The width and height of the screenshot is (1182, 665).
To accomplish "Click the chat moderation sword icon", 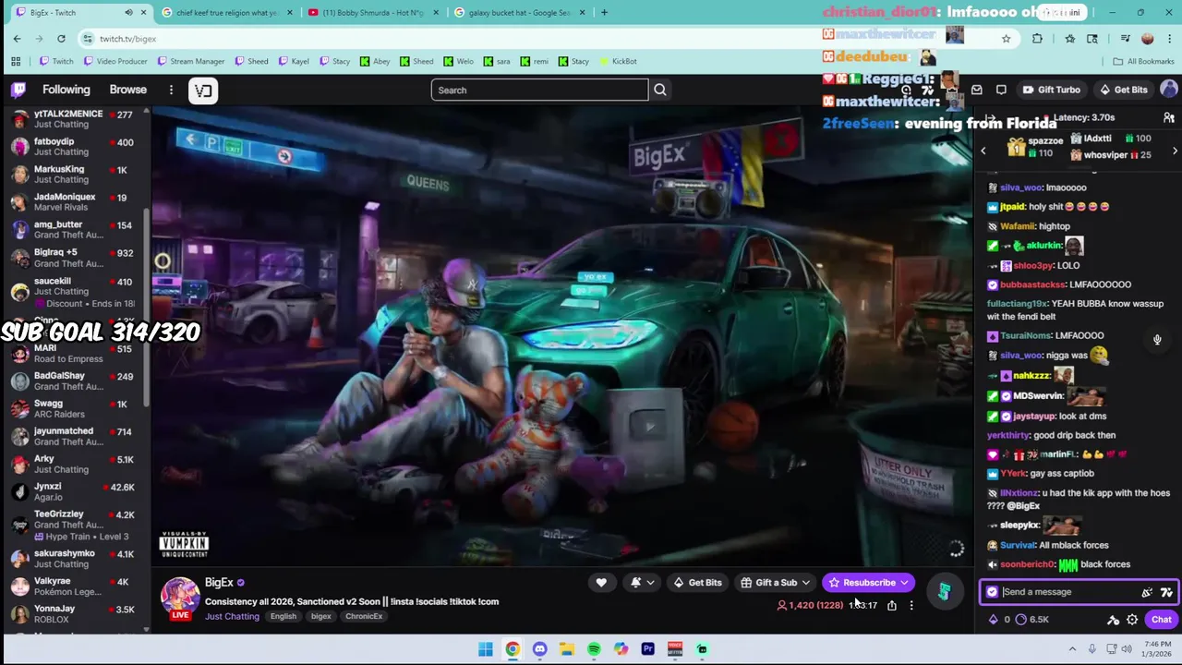I will pyautogui.click(x=1113, y=620).
